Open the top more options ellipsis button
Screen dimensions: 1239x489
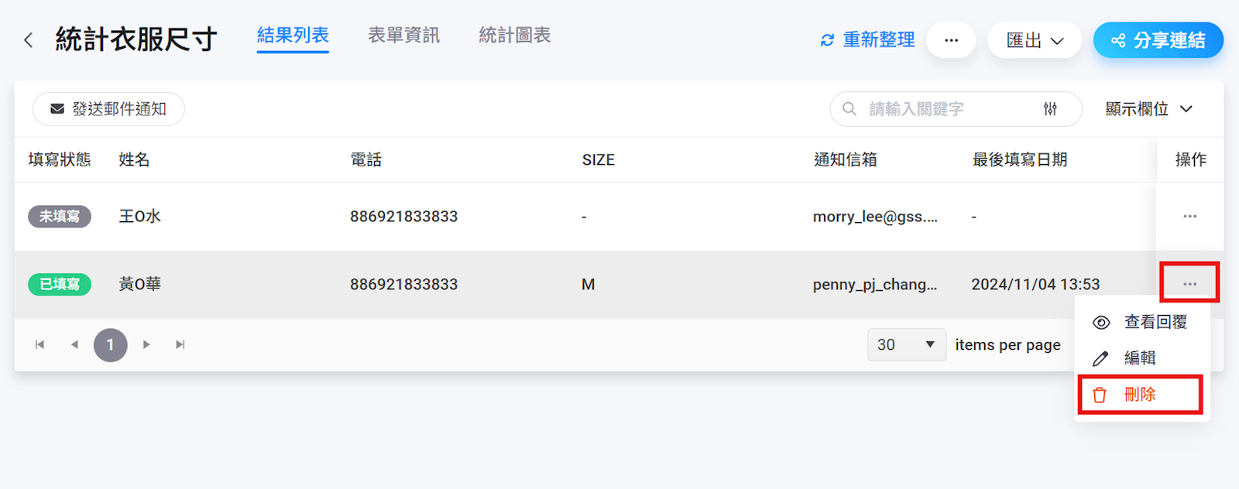pyautogui.click(x=951, y=40)
